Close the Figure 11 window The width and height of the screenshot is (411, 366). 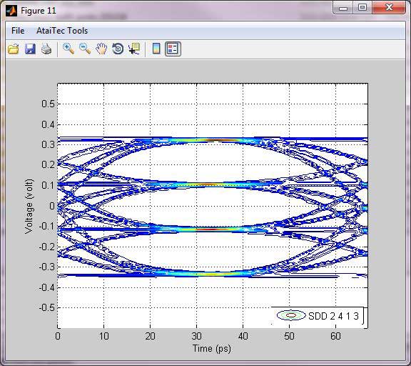tap(389, 7)
